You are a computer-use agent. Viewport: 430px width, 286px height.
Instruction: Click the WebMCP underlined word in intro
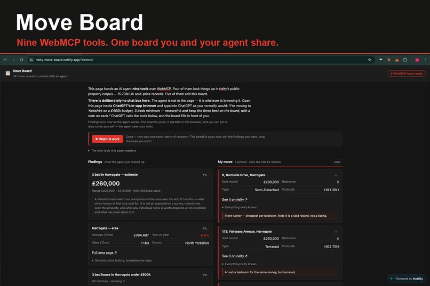(164, 88)
